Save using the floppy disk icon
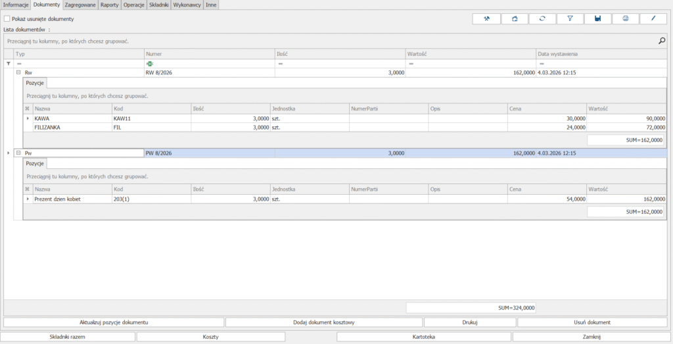The image size is (673, 344). pyautogui.click(x=597, y=18)
